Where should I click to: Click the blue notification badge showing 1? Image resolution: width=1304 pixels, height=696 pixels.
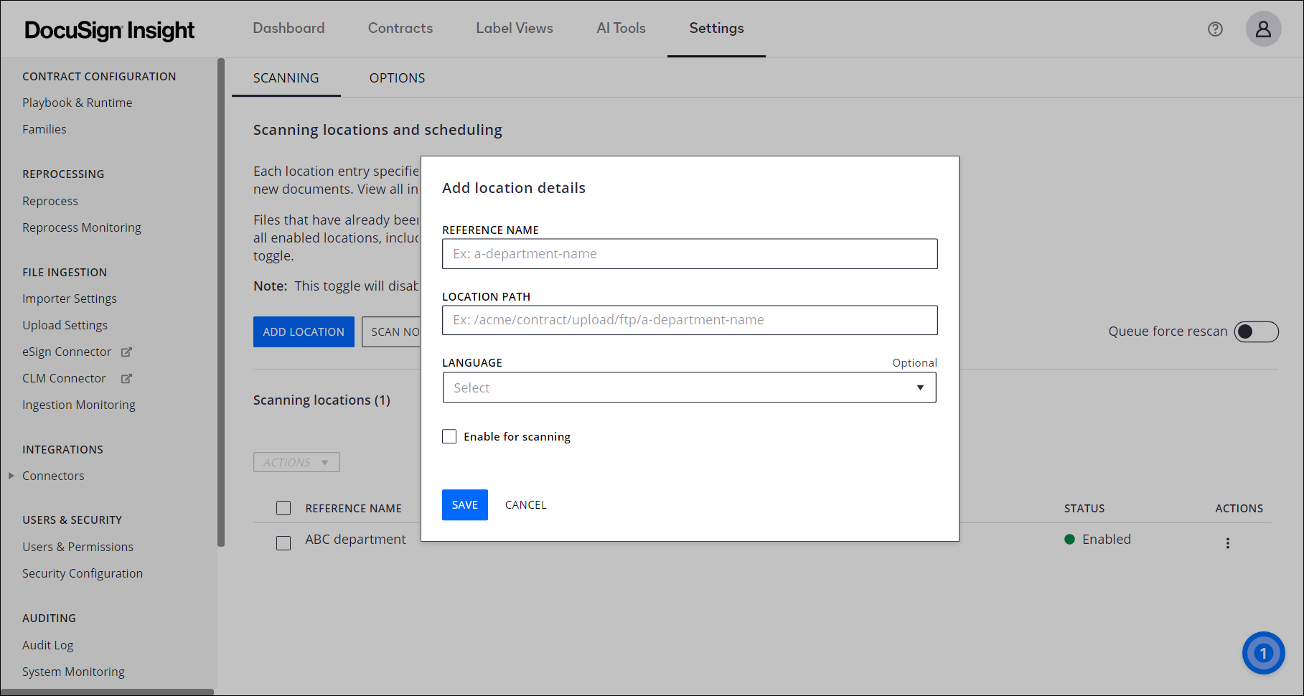coord(1263,653)
